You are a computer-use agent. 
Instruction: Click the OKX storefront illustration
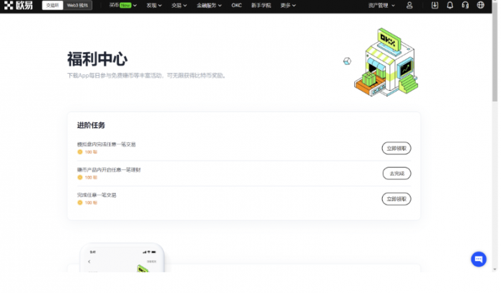point(385,61)
